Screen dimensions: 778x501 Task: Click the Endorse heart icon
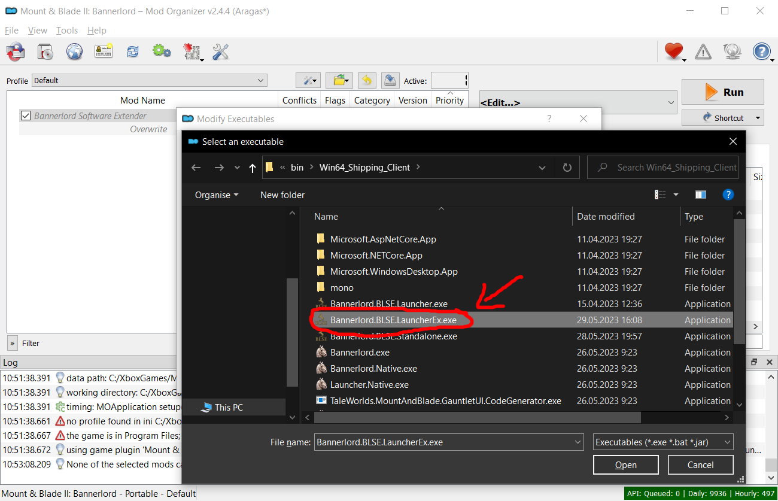click(x=674, y=51)
